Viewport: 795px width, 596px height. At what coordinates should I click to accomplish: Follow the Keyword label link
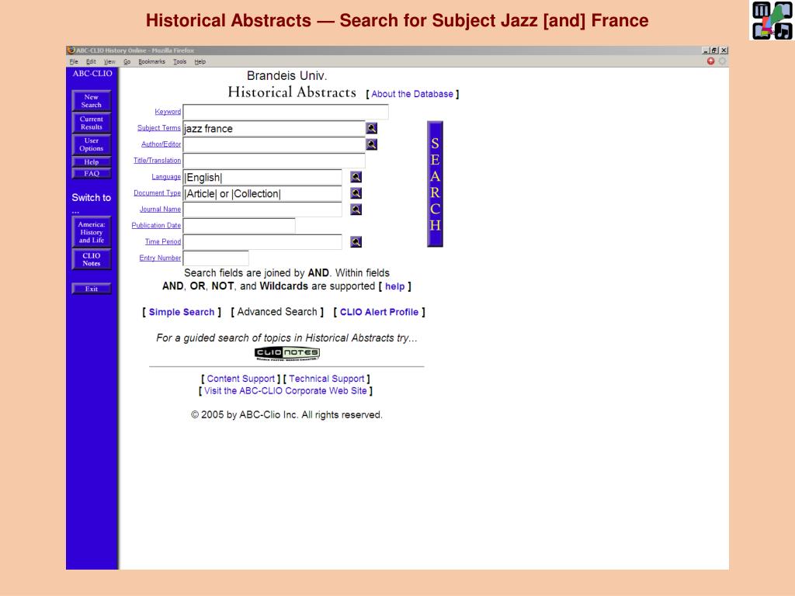pos(168,112)
